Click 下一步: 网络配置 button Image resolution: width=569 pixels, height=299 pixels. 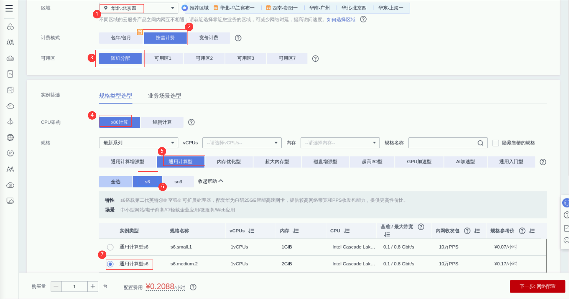tap(537, 286)
